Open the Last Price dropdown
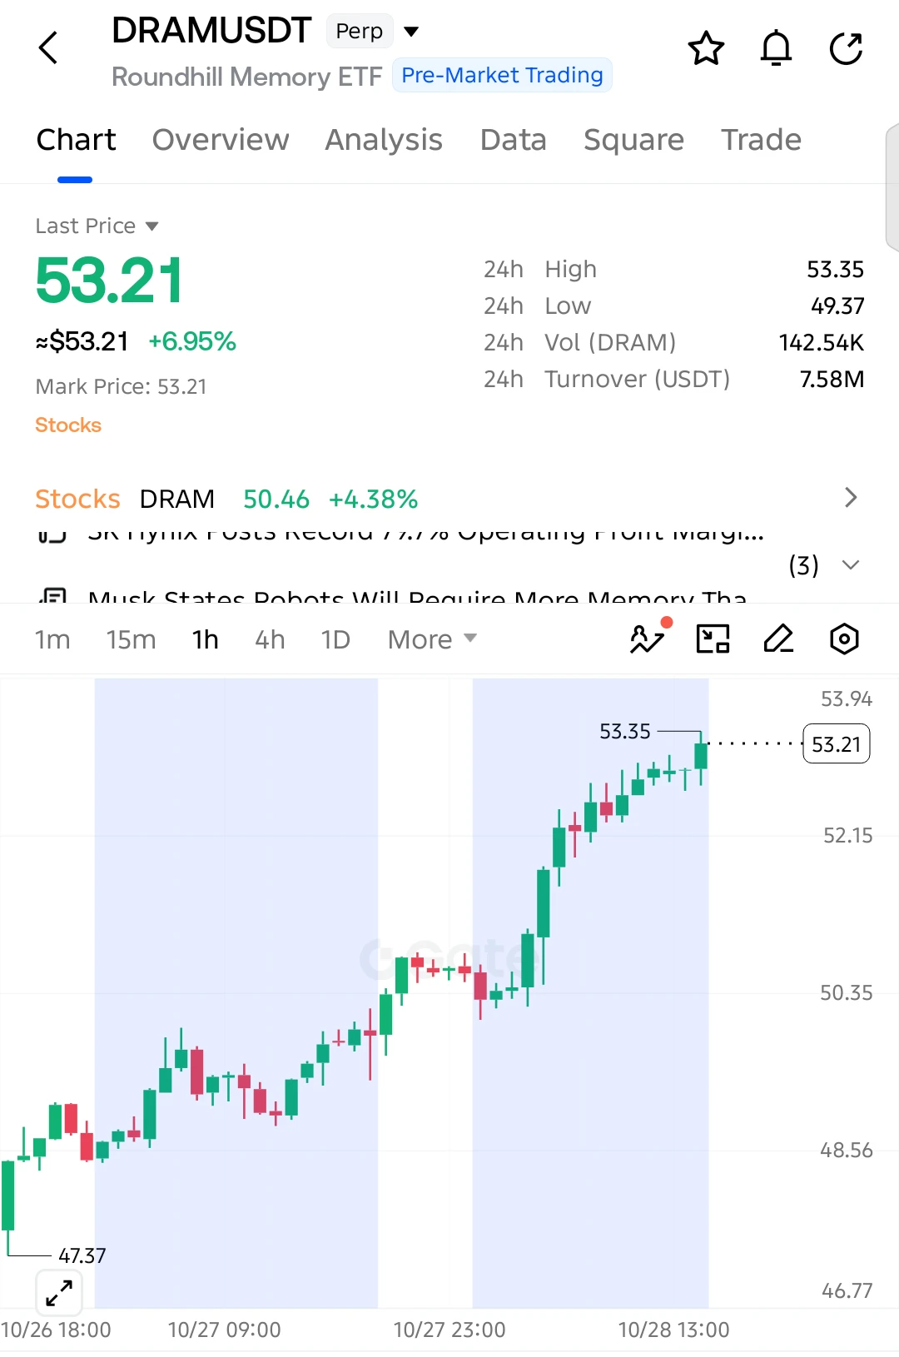The image size is (899, 1357). point(97,226)
